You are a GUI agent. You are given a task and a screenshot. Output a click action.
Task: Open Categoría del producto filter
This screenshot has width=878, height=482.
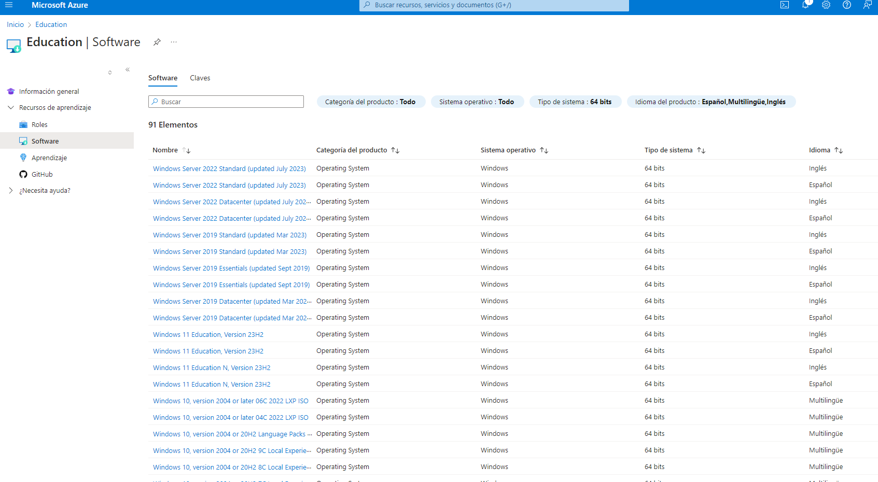[371, 102]
